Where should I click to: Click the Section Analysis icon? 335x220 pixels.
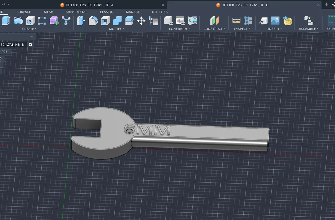248,21
